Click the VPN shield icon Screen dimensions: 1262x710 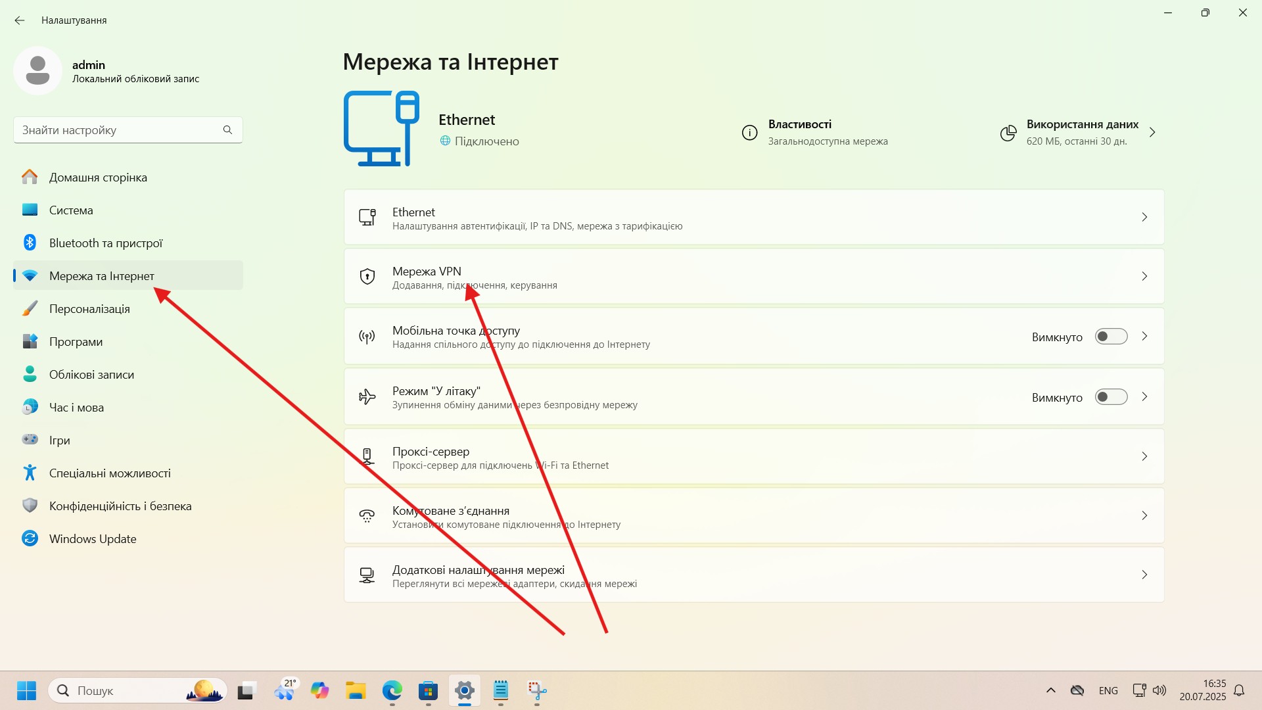pos(367,277)
